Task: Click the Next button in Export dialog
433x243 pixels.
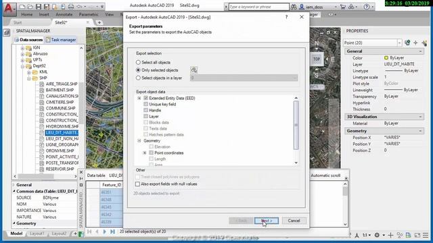Action: click(267, 221)
